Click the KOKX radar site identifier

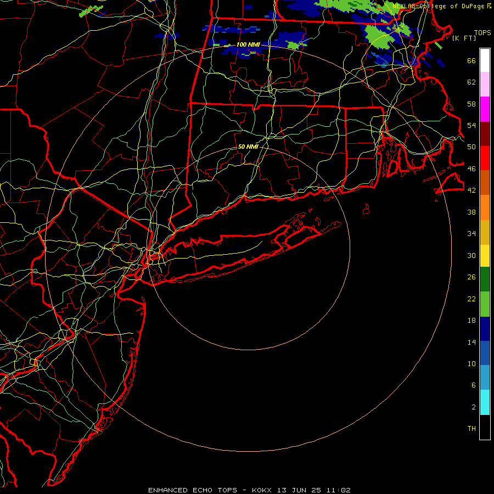click(261, 490)
